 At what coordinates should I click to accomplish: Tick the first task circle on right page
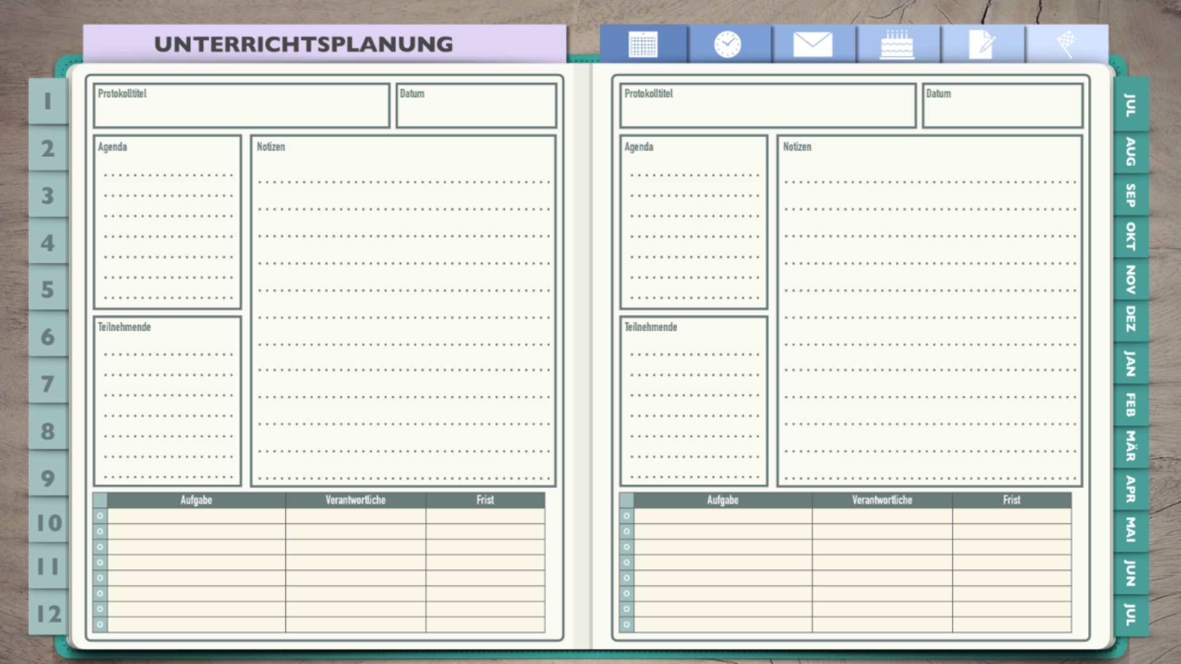(x=626, y=516)
